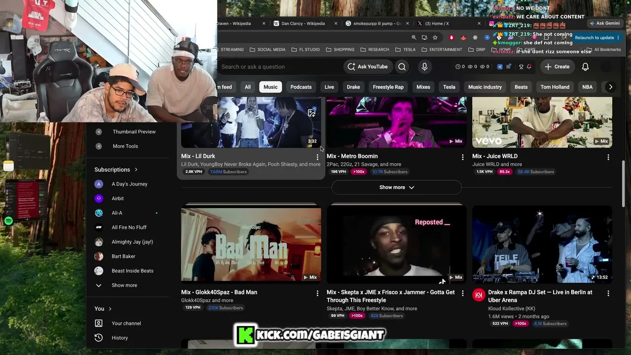Expand the You section chevron
Image resolution: width=631 pixels, height=355 pixels.
(110, 309)
